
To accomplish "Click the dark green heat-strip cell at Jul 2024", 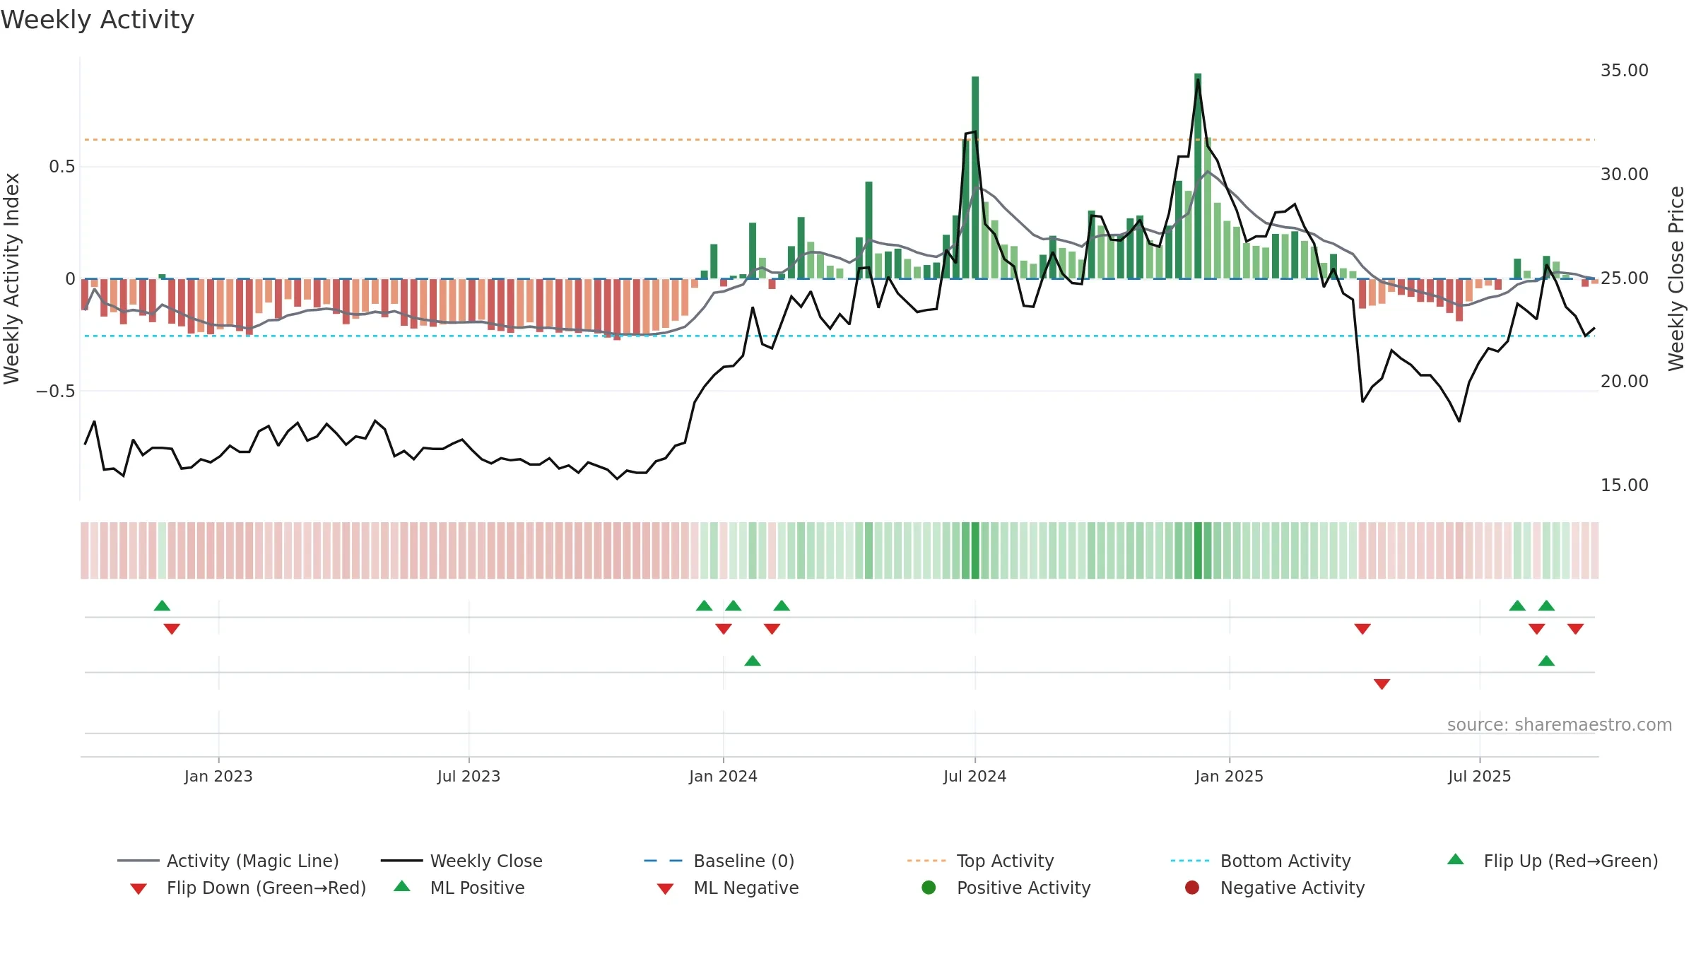I will pyautogui.click(x=975, y=550).
